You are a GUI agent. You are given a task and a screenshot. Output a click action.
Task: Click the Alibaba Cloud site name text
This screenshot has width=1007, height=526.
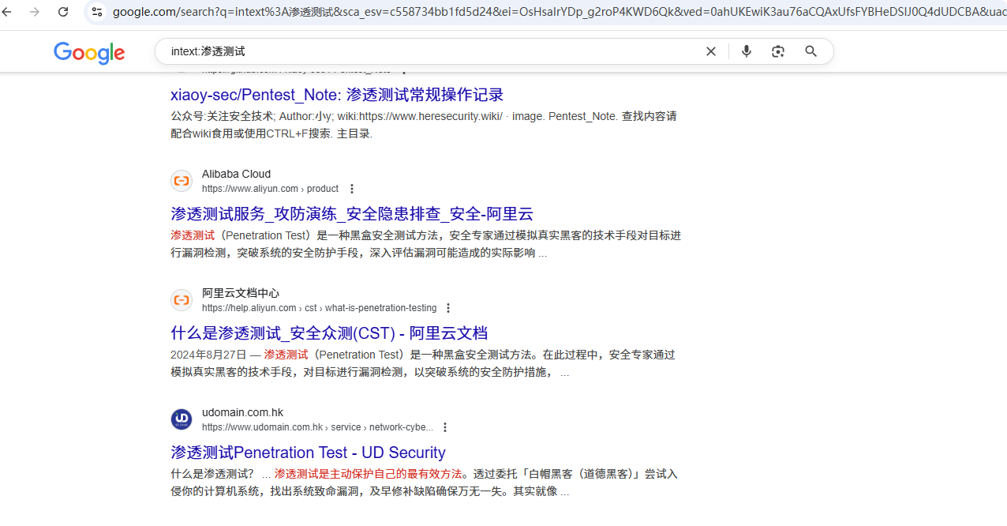pos(236,174)
